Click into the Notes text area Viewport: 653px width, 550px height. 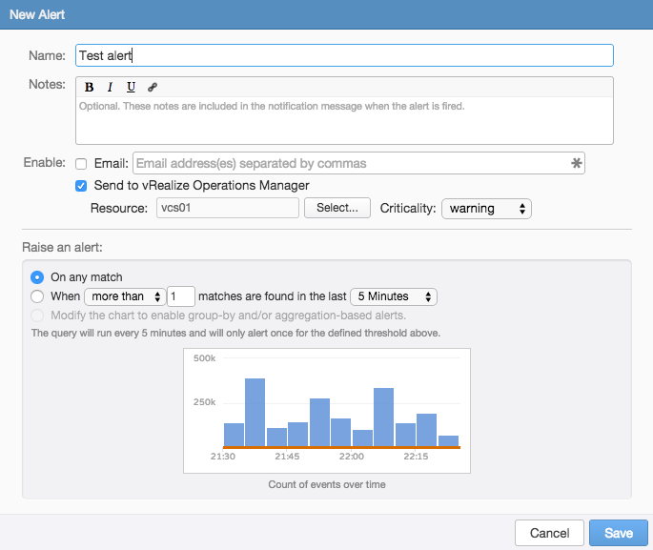coord(343,120)
